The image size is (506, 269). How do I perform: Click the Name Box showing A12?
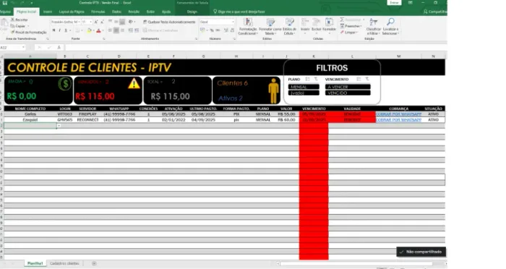[x=13, y=48]
